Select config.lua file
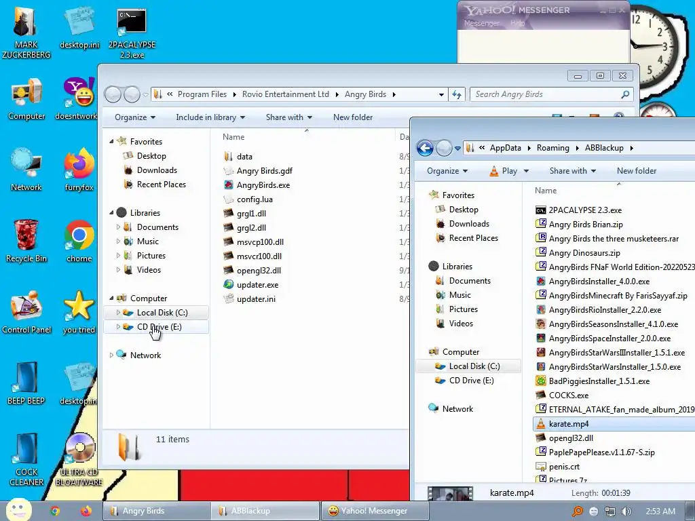The height and width of the screenshot is (521, 695). [x=248, y=199]
